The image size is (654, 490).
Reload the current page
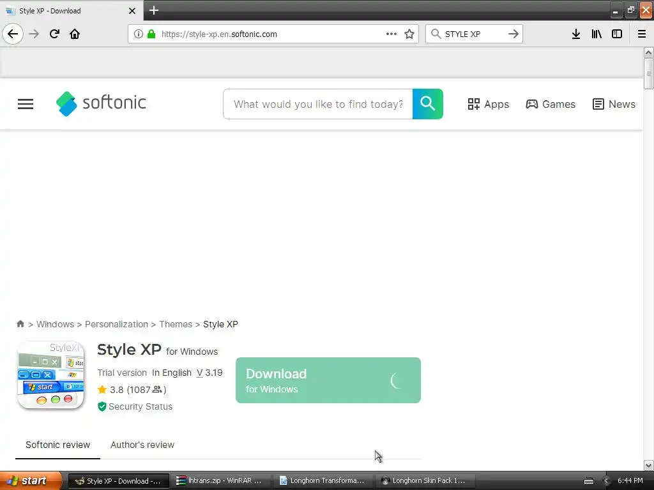pyautogui.click(x=54, y=34)
